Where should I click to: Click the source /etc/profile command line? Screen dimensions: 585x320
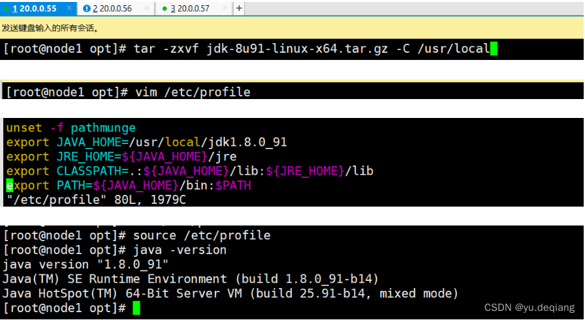137,235
